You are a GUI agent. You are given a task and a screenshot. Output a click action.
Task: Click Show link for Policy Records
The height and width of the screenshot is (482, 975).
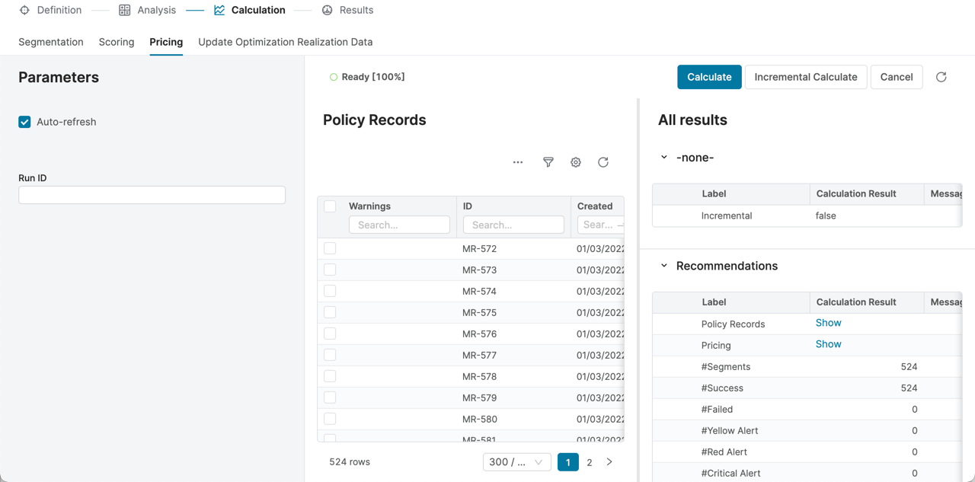(828, 323)
